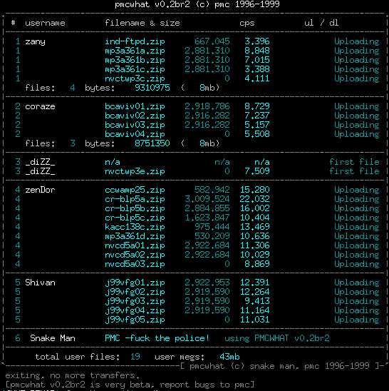
Task: Select nvcd5a01.zip file
Action: [x=135, y=245]
